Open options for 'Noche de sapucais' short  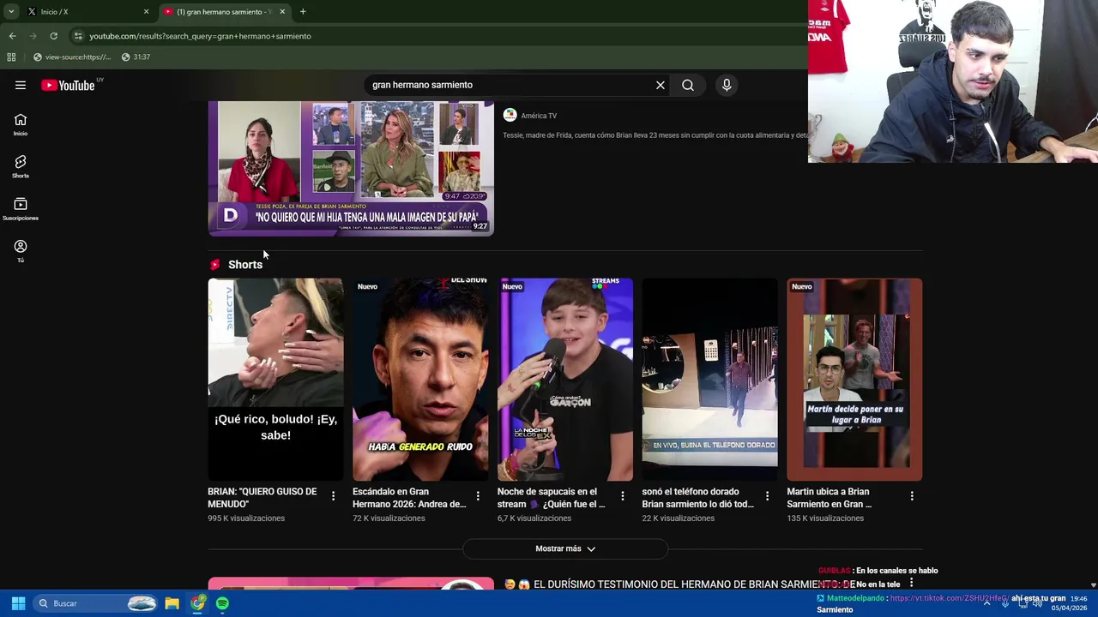(623, 496)
